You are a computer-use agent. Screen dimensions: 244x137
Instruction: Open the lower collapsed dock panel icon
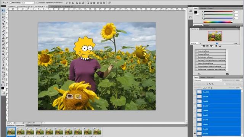coord(190,17)
